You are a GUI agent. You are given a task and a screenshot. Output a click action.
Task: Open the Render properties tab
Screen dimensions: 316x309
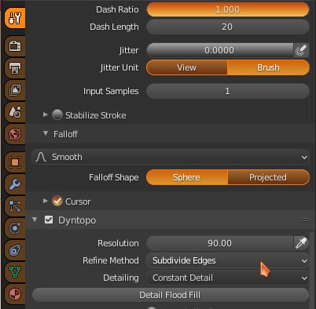click(15, 46)
